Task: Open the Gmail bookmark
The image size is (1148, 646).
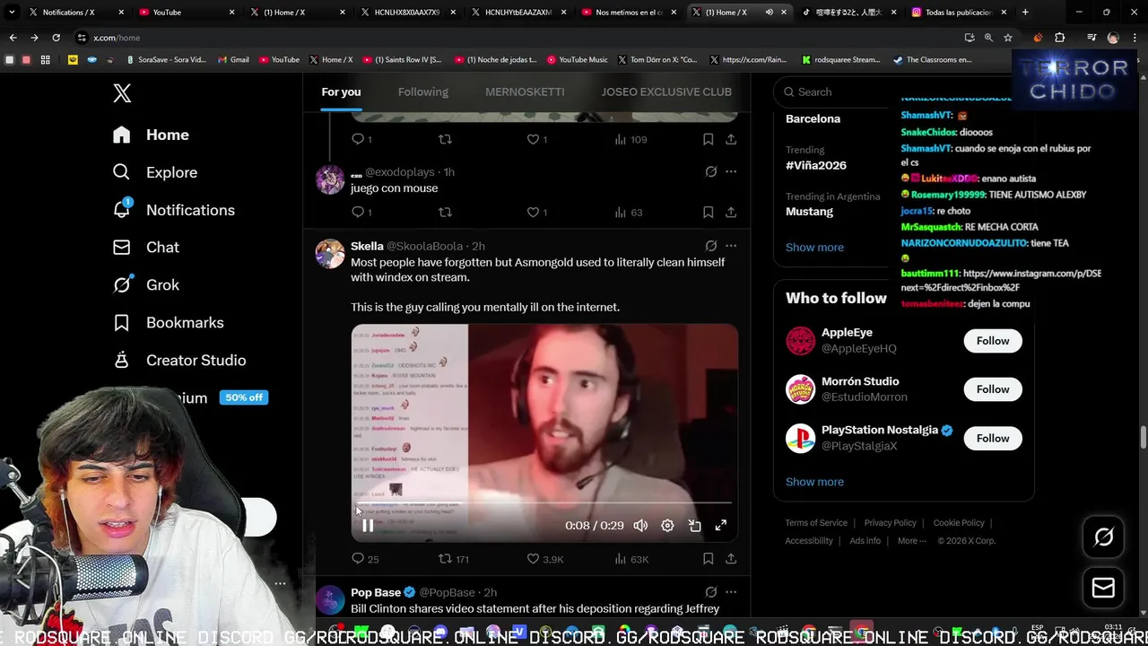Action: [232, 60]
